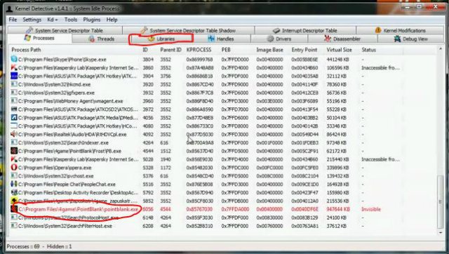
Task: Sort by the Parent ID column header
Action: tap(170, 50)
